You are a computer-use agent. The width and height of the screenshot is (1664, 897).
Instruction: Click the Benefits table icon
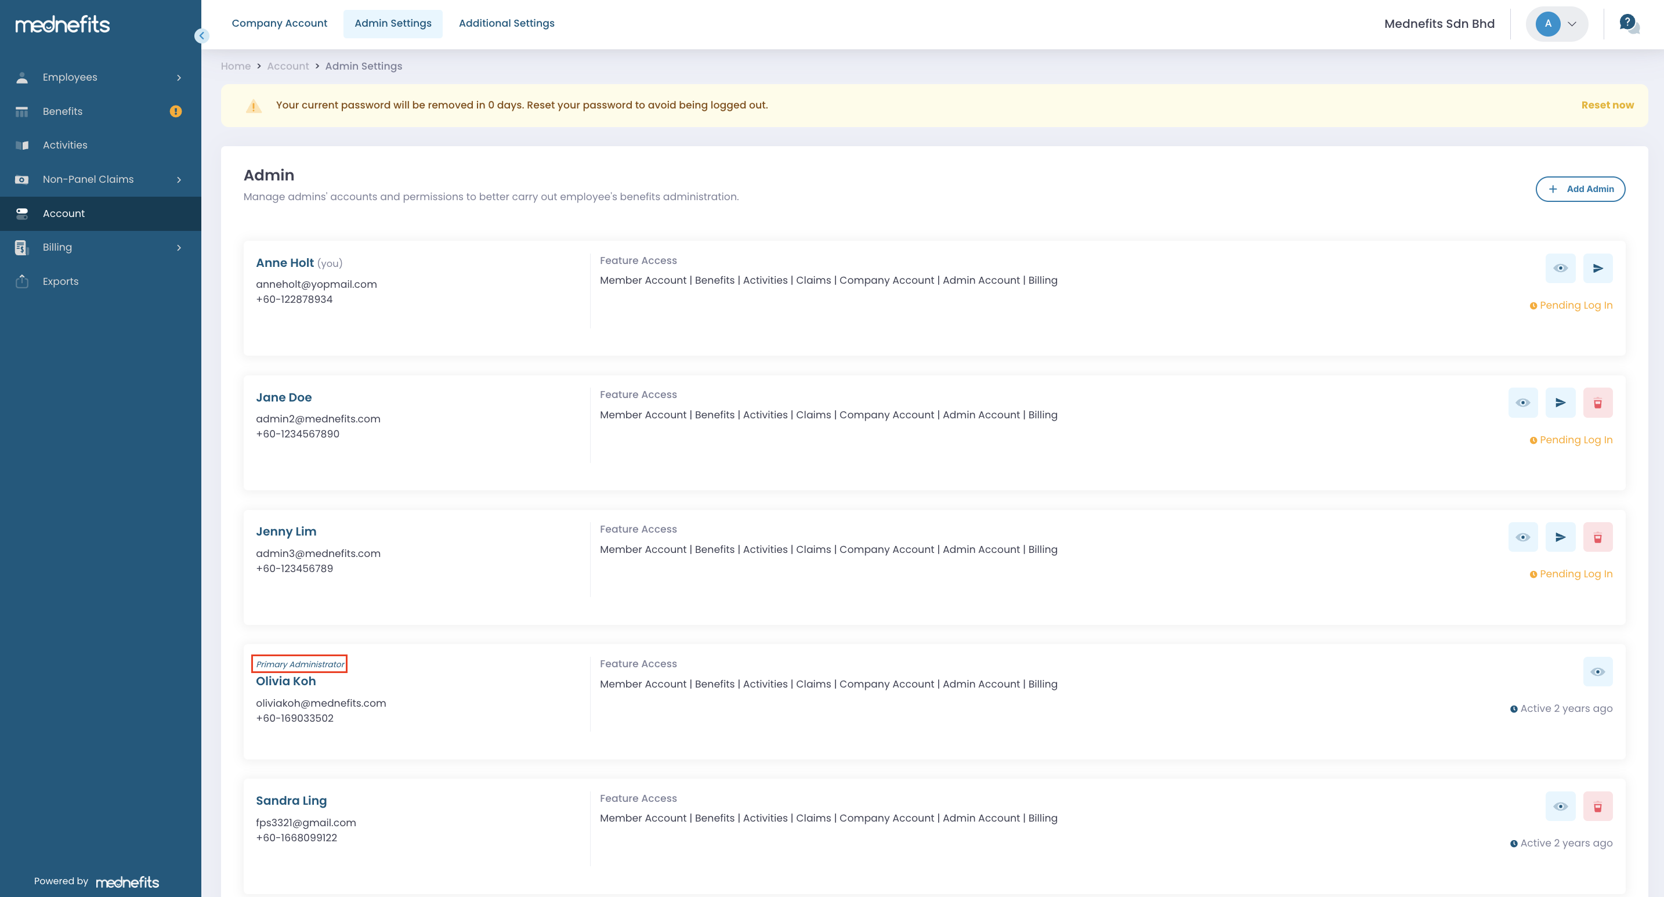tap(22, 112)
